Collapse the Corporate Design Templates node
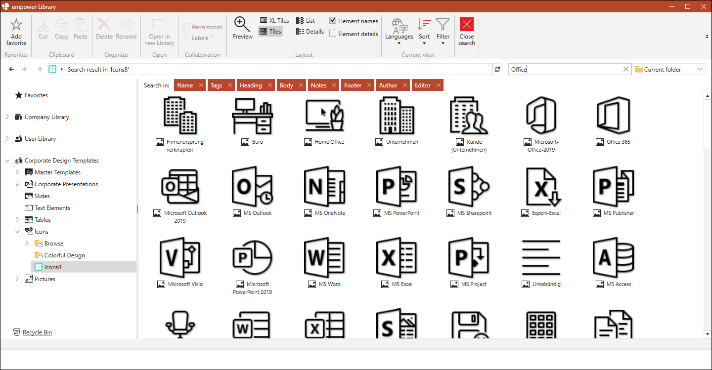This screenshot has height=370, width=712. (7, 161)
